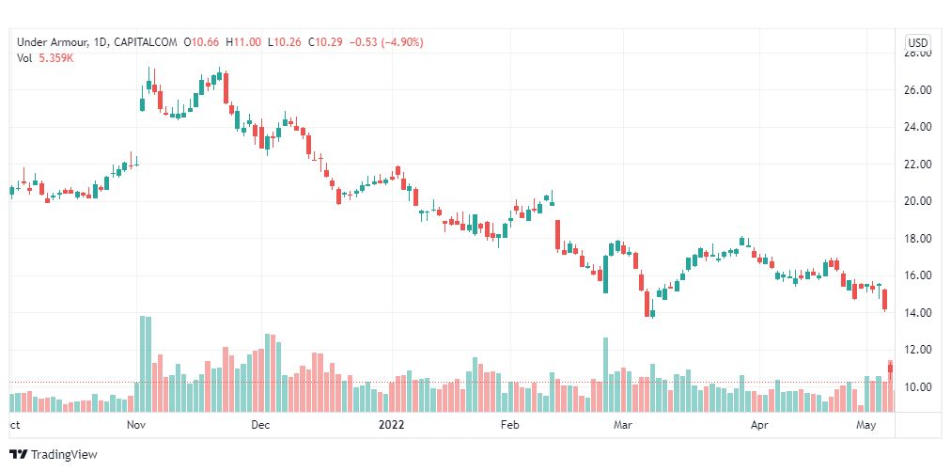Click the Apr time axis label
The height and width of the screenshot is (471, 951).
coord(759,426)
